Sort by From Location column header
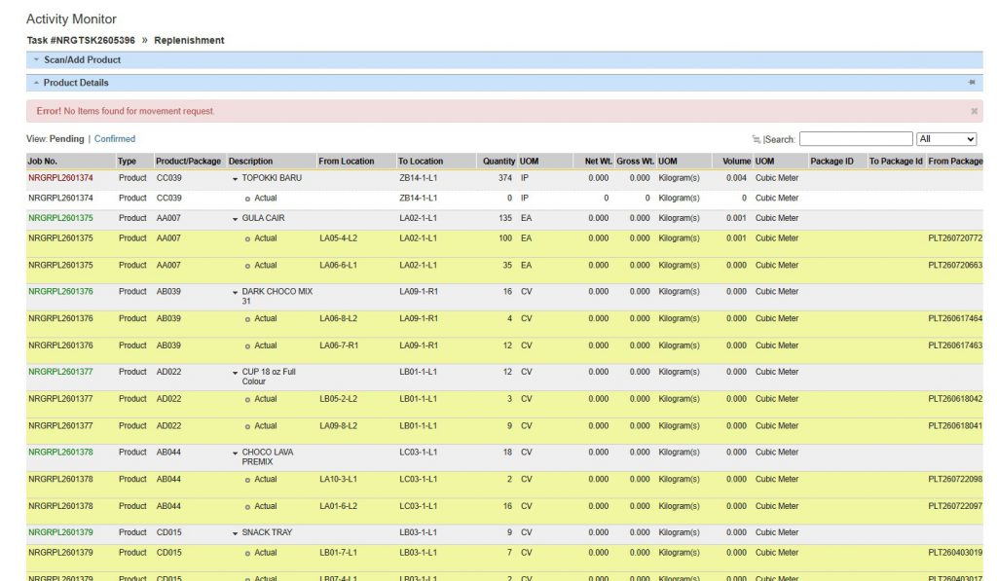The height and width of the screenshot is (581, 997). [347, 162]
